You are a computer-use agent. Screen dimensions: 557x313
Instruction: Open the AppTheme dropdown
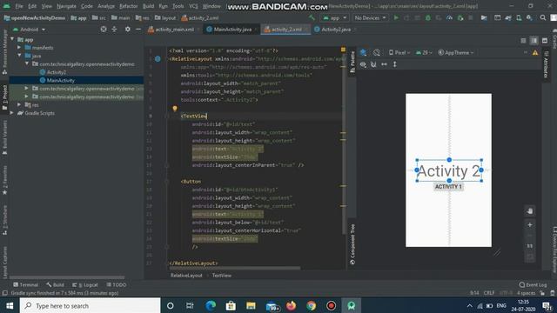pyautogui.click(x=456, y=52)
